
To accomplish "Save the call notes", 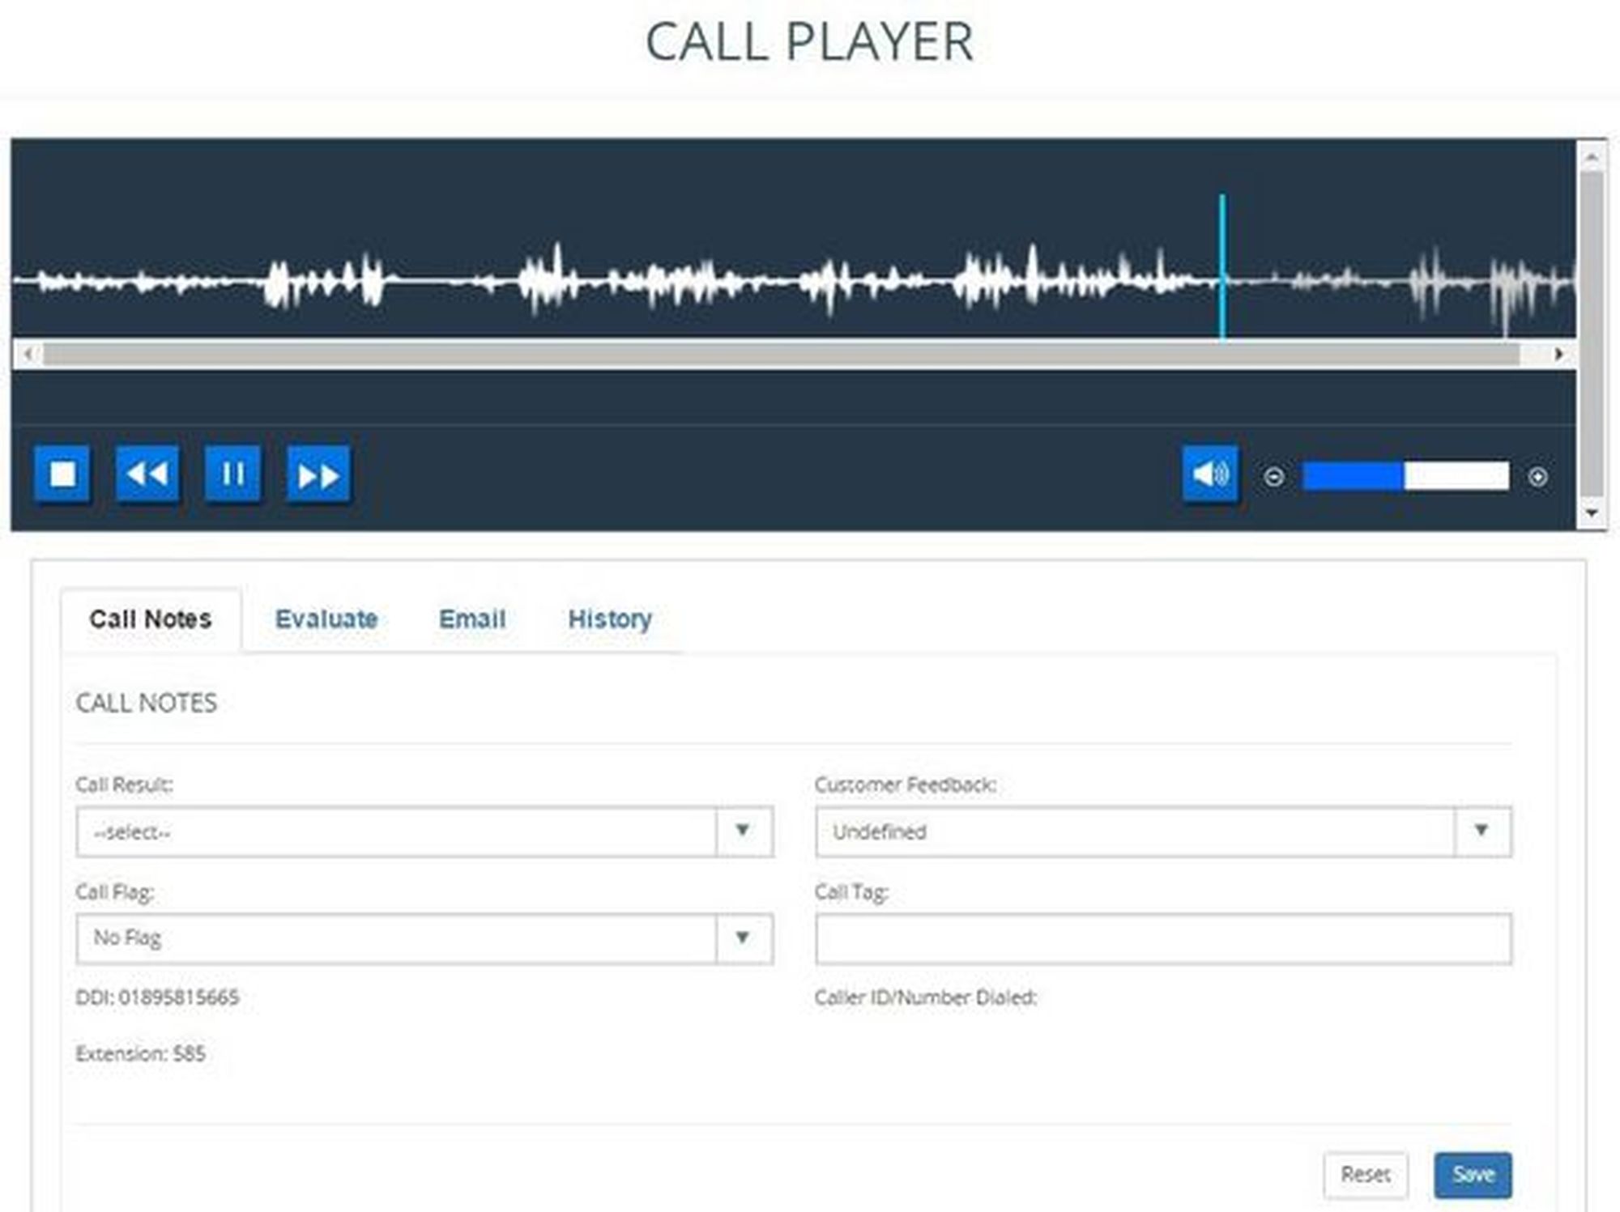I will (x=1473, y=1174).
